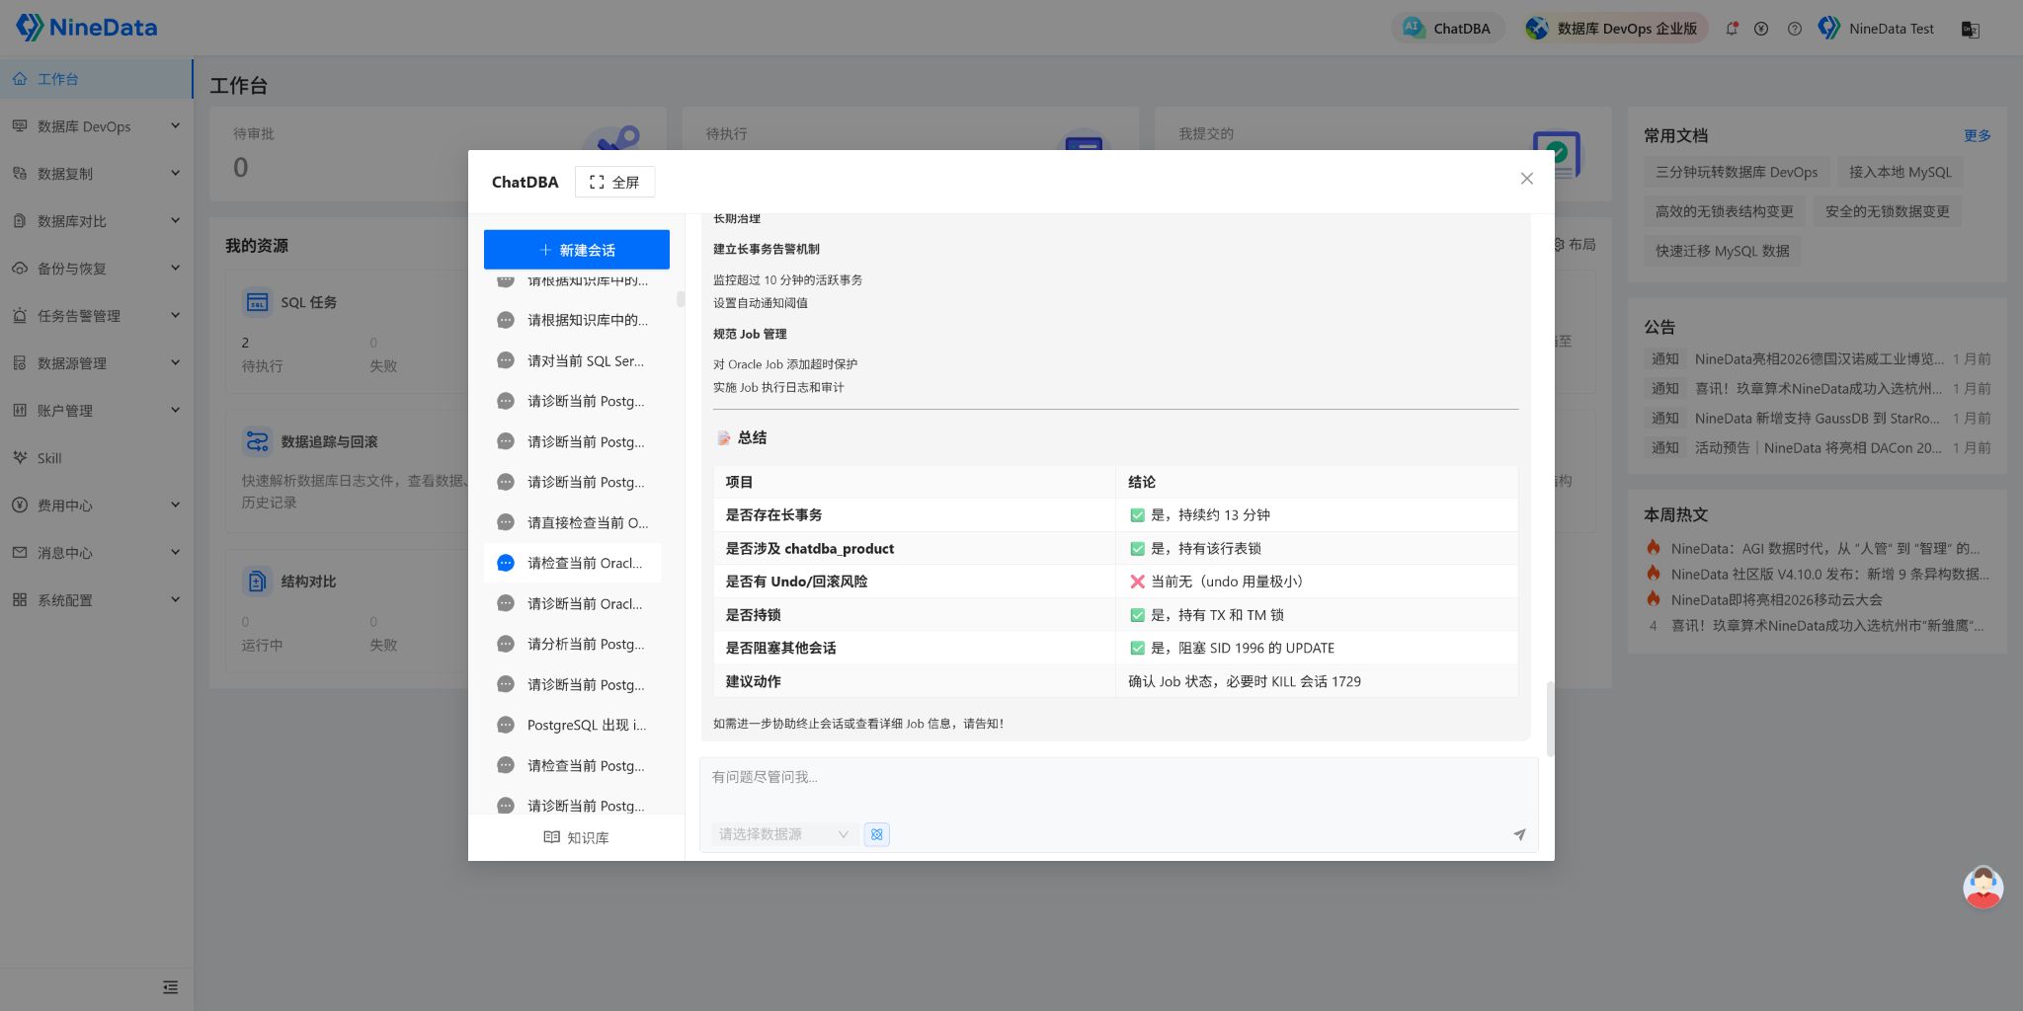Open announcement 活动预告 NineData 将亮相 DACon
Viewport: 2023px width, 1011px height.
tap(1819, 447)
